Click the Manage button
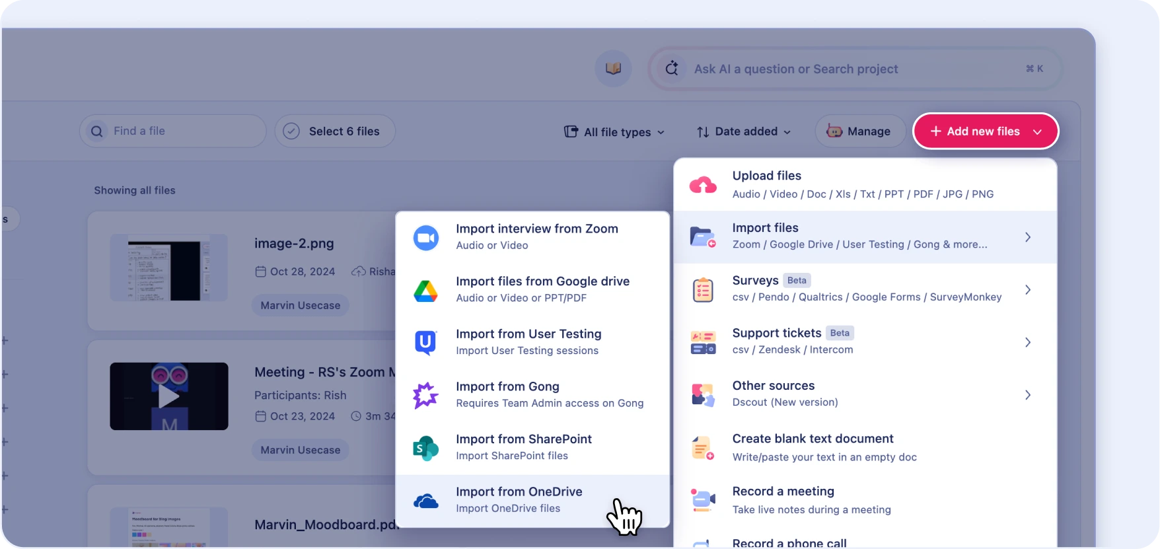 click(859, 131)
